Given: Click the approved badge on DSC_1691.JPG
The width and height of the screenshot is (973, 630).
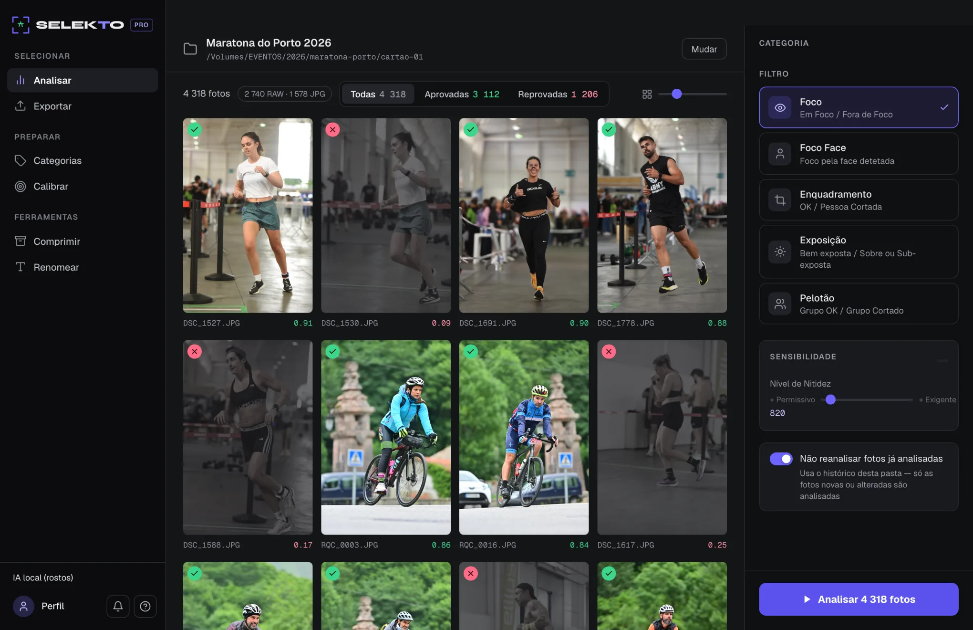Looking at the screenshot, I should (x=471, y=130).
